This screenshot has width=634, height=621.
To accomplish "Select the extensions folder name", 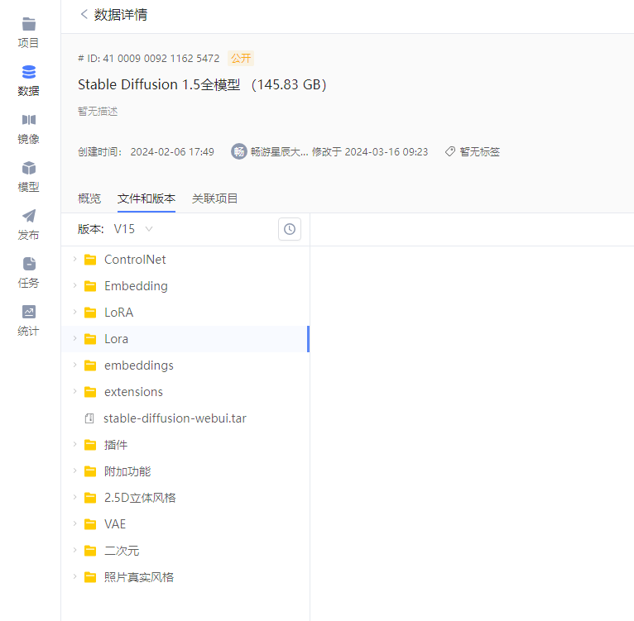I will click(x=133, y=392).
